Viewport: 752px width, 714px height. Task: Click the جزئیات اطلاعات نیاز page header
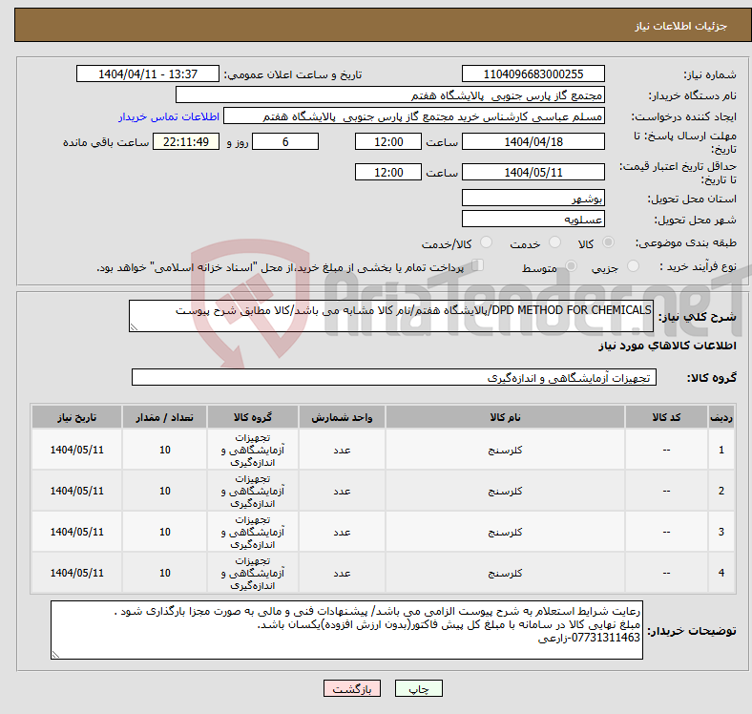pyautogui.click(x=681, y=26)
